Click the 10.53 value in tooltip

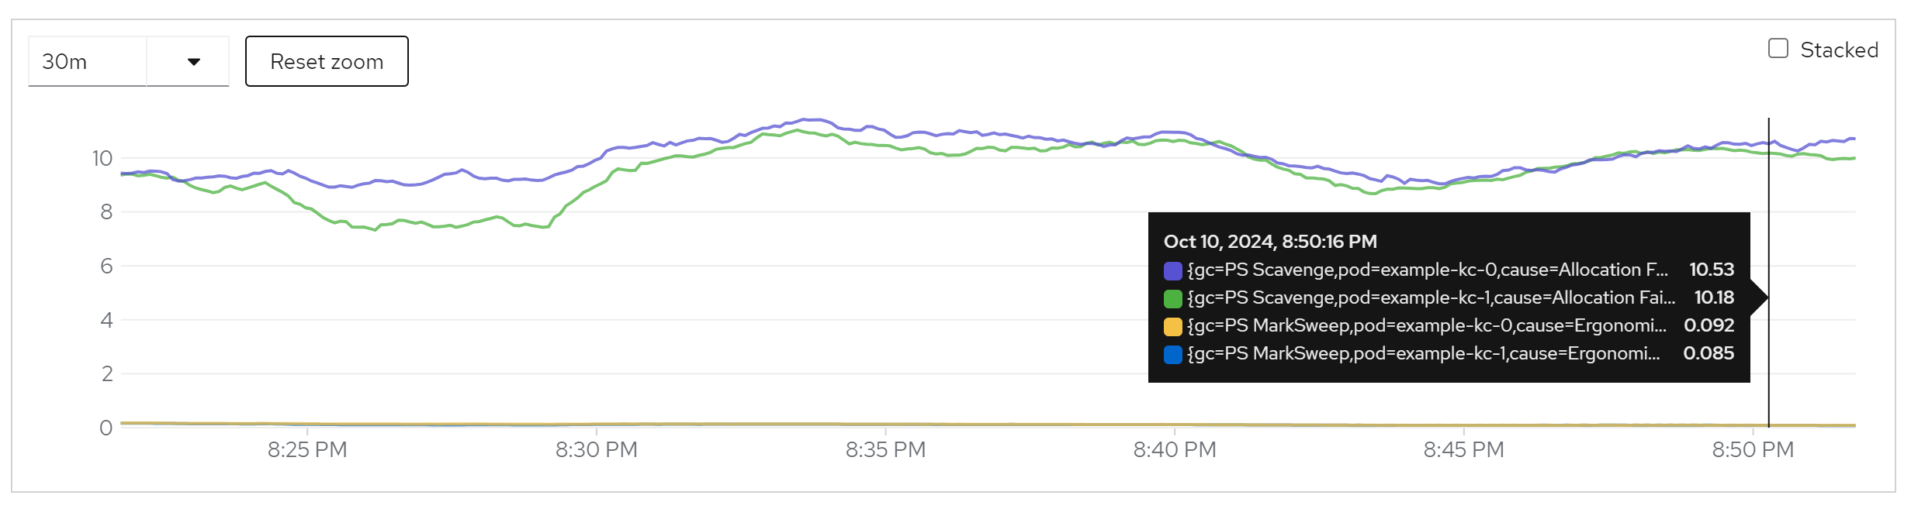tap(1711, 270)
